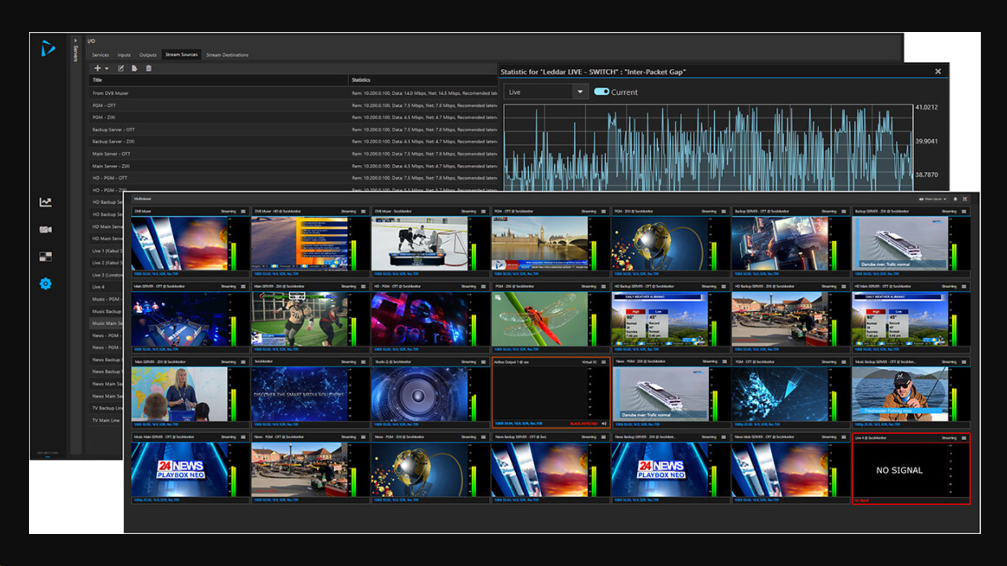Open menu icon on dragonfly tile
The height and width of the screenshot is (566, 1007).
tap(603, 287)
